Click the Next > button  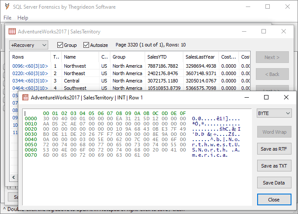point(272,57)
